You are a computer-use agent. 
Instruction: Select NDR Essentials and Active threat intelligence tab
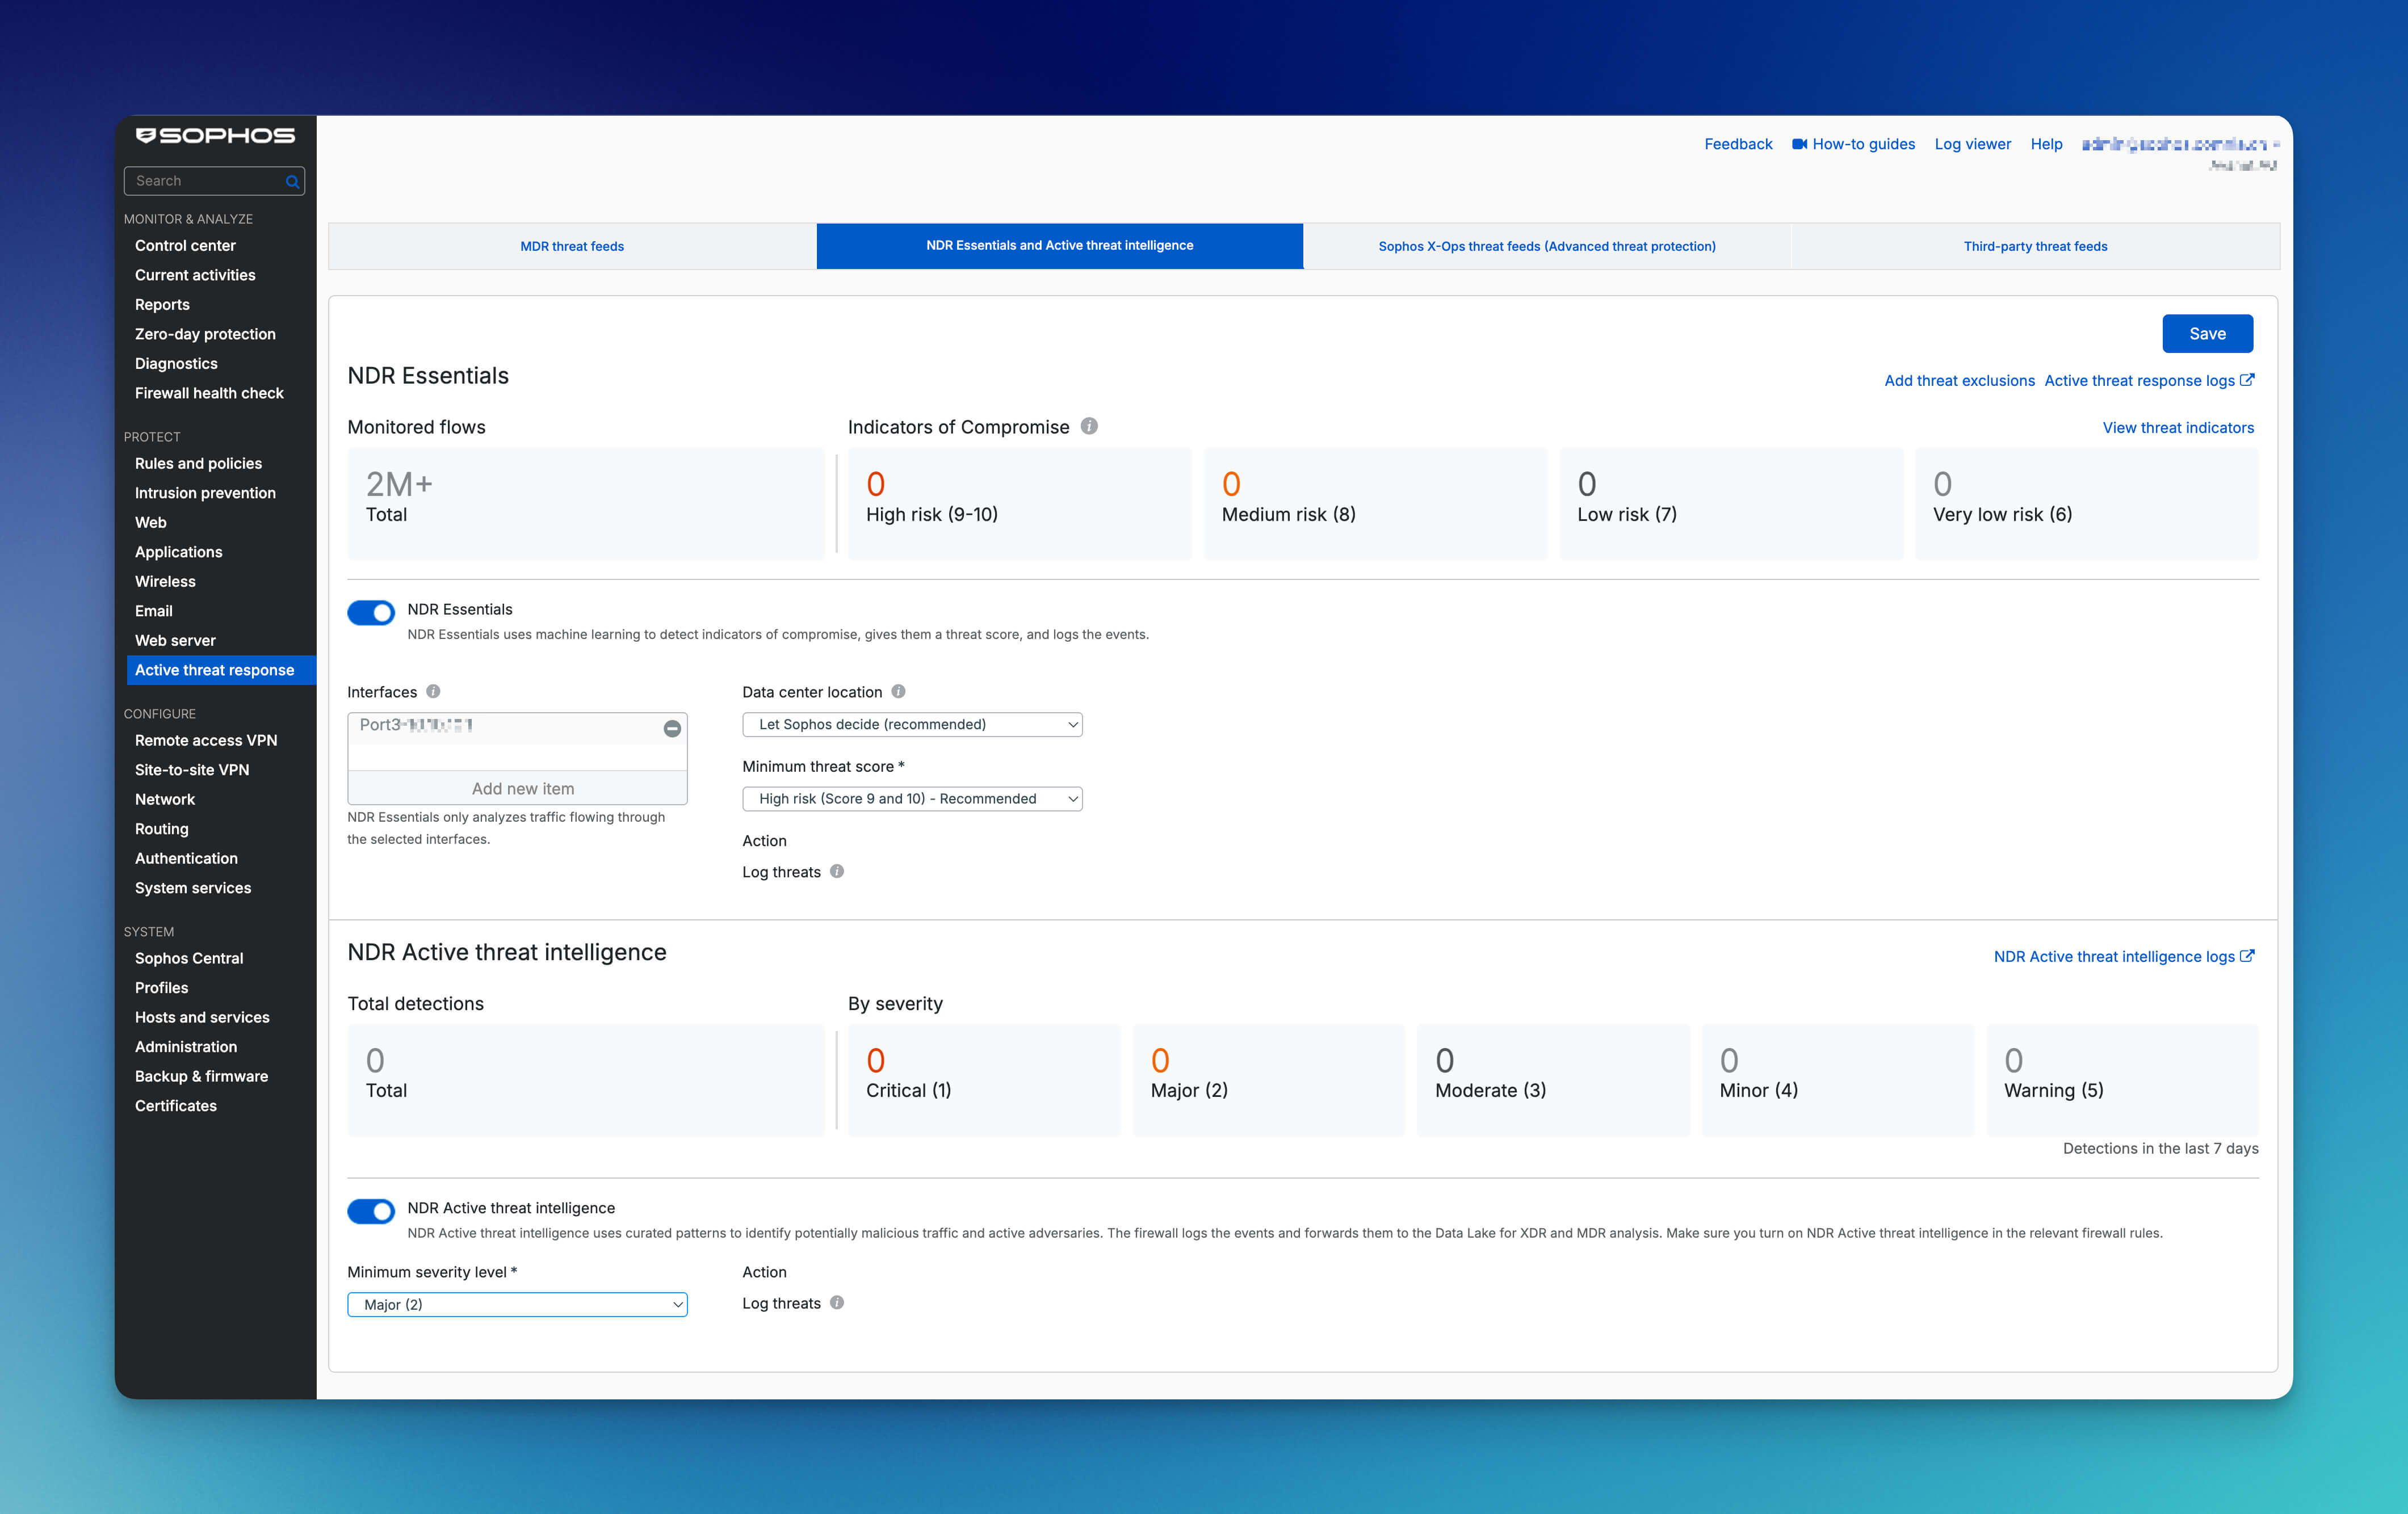(x=1059, y=246)
